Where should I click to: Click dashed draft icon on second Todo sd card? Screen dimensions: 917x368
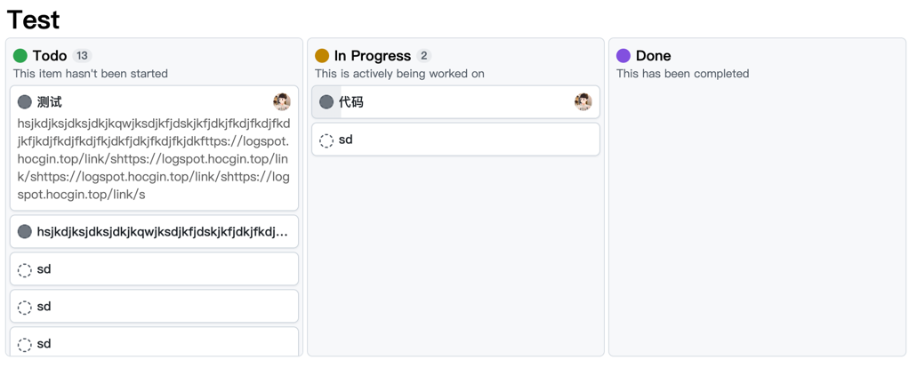[x=25, y=308]
